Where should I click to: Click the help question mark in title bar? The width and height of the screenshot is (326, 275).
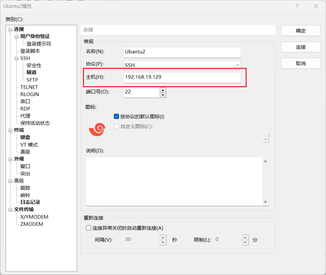click(297, 6)
